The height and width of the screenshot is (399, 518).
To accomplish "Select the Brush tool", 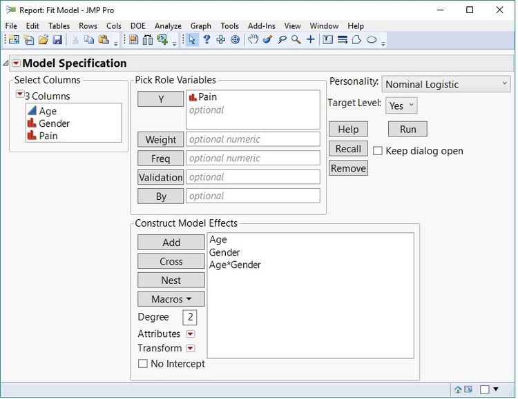I will pyautogui.click(x=267, y=40).
